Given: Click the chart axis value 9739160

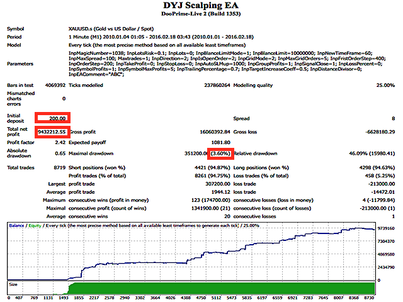Looking at the screenshot, I should point(386,228).
